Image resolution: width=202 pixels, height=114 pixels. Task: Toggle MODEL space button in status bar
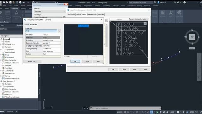tap(120, 112)
